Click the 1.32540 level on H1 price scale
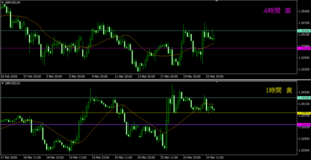 (304, 151)
